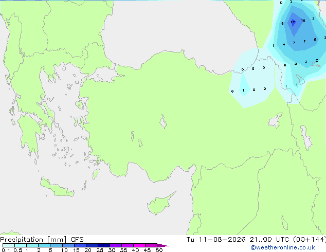Click the '4' precipitation value on the map
326x252 pixels.
[284, 44]
